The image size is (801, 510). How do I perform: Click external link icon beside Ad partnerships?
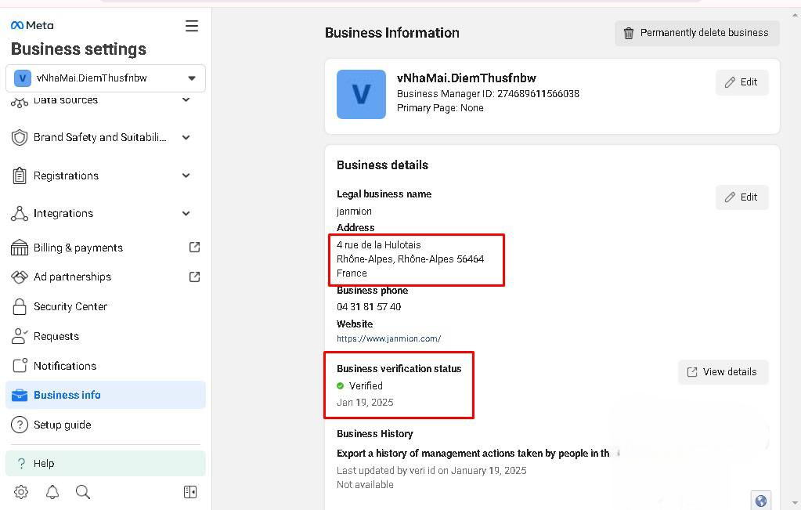coord(195,277)
